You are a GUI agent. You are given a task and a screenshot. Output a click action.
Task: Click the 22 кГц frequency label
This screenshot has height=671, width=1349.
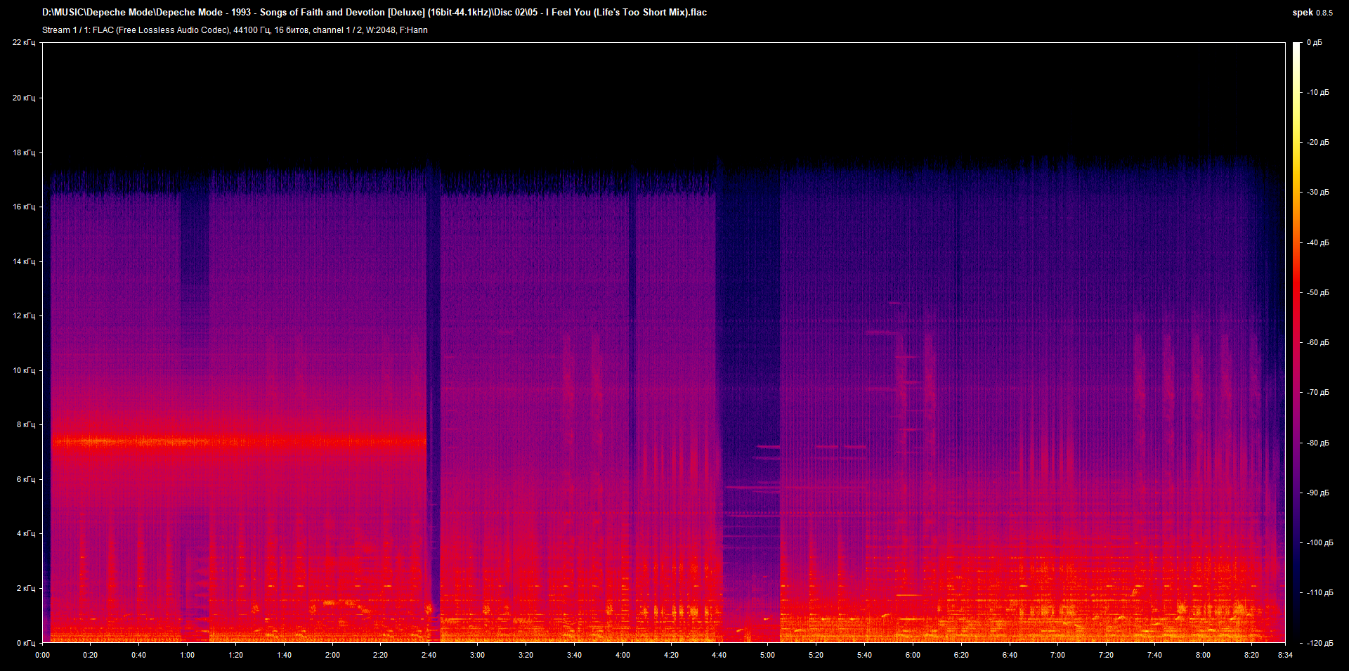click(x=23, y=43)
